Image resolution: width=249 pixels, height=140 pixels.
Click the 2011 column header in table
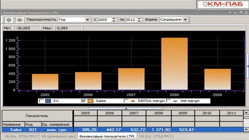coord(231,113)
